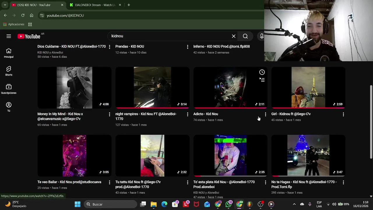This screenshot has height=210, width=373.
Task: Open Te veo Bailar title link
Action: click(x=69, y=182)
